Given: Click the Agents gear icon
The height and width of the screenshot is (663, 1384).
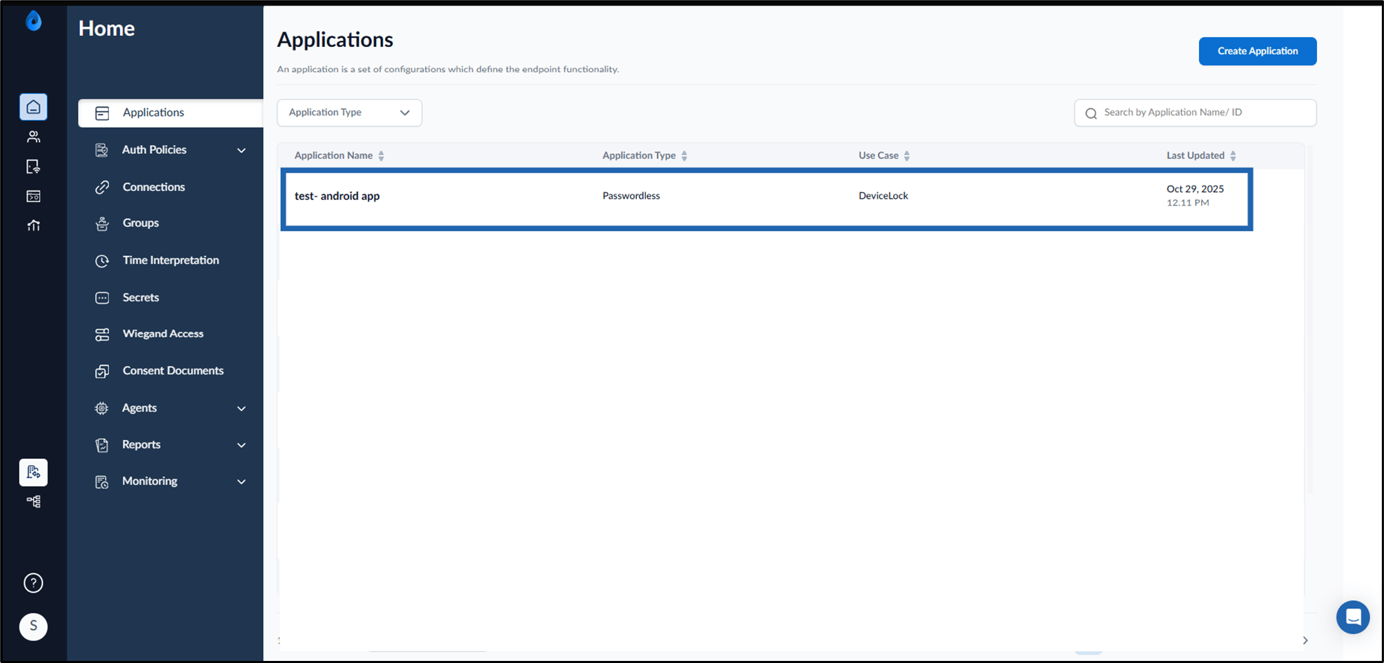Looking at the screenshot, I should (101, 408).
